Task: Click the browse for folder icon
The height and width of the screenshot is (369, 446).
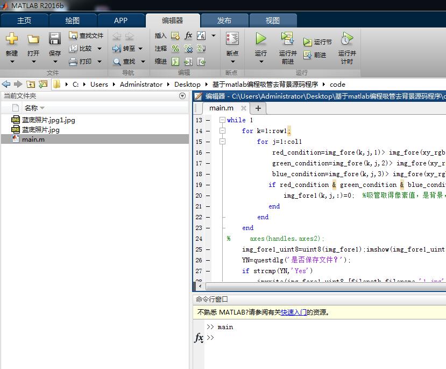Action: pos(43,84)
